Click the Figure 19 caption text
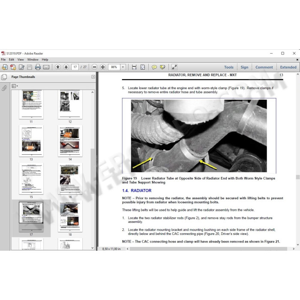 tap(198, 180)
